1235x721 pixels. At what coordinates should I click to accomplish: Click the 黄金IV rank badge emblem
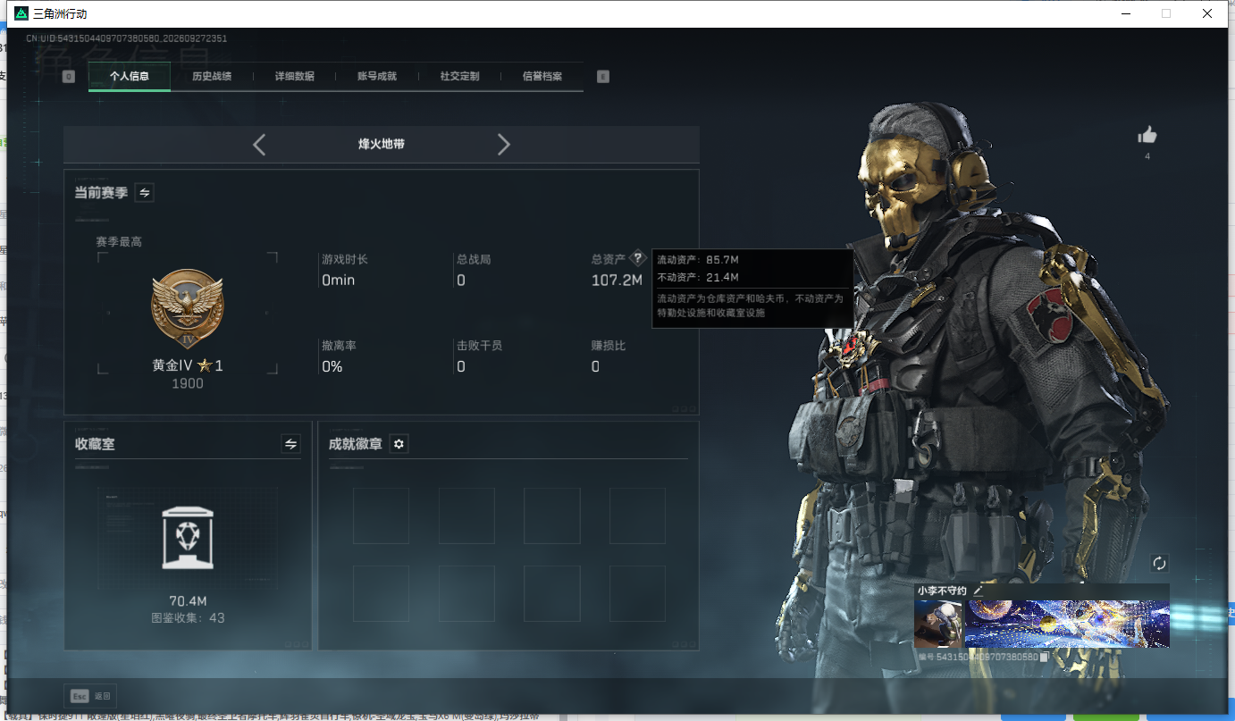(188, 308)
